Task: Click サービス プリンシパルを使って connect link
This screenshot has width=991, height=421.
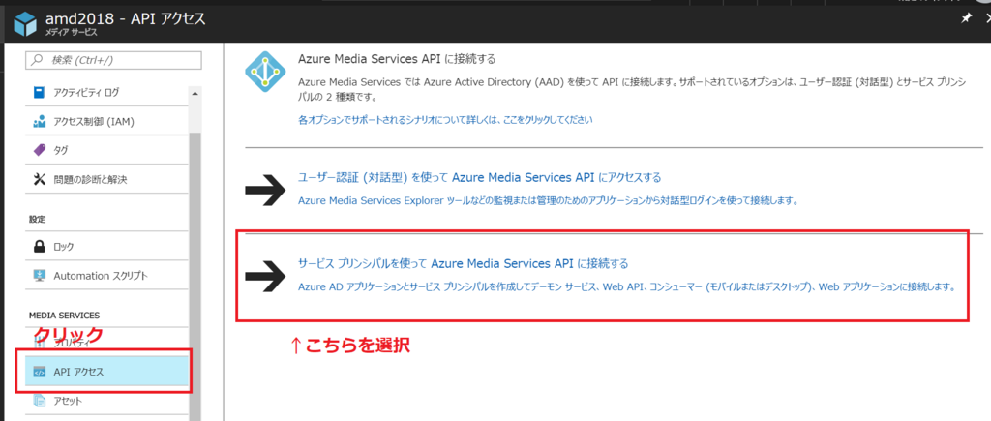Action: tap(463, 263)
